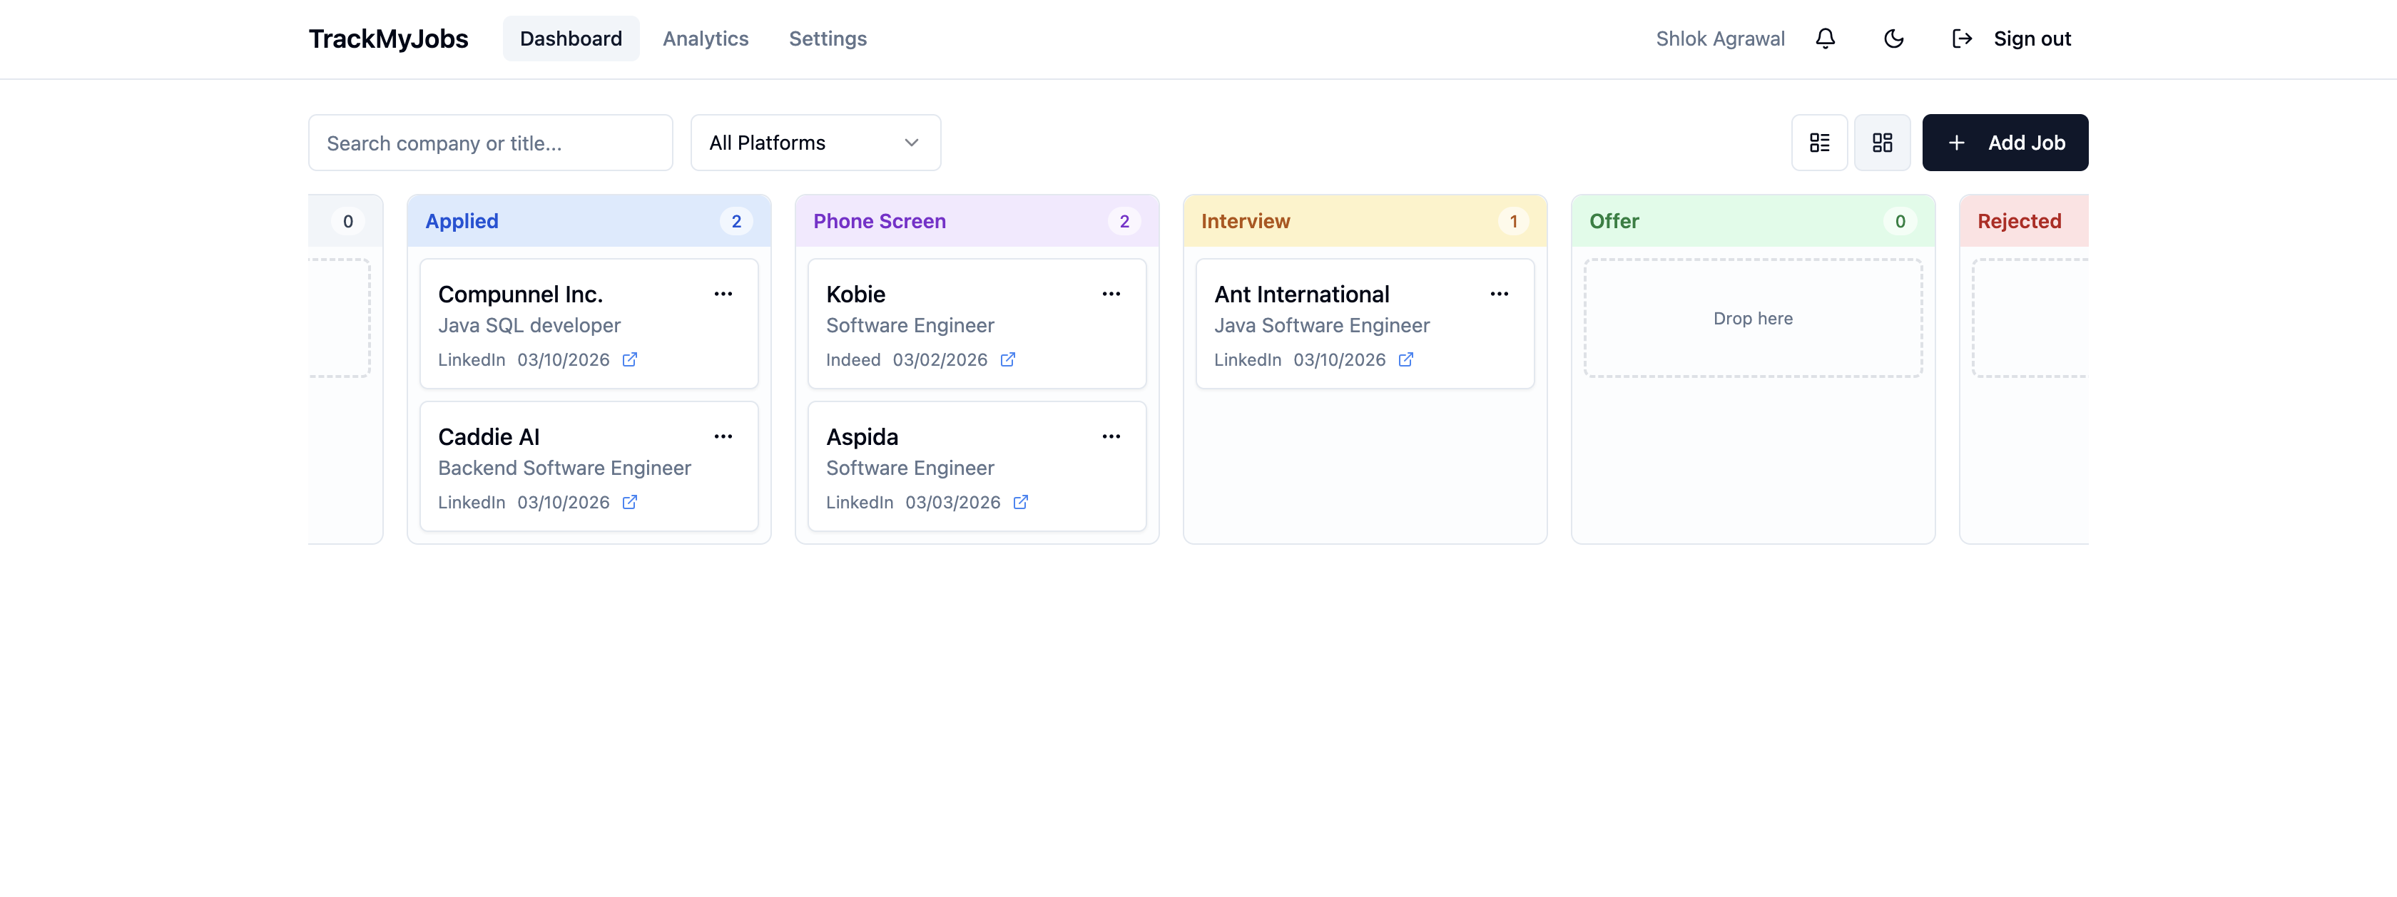The width and height of the screenshot is (2397, 897).
Task: Click the Drop here zone in Offer
Action: point(1753,318)
